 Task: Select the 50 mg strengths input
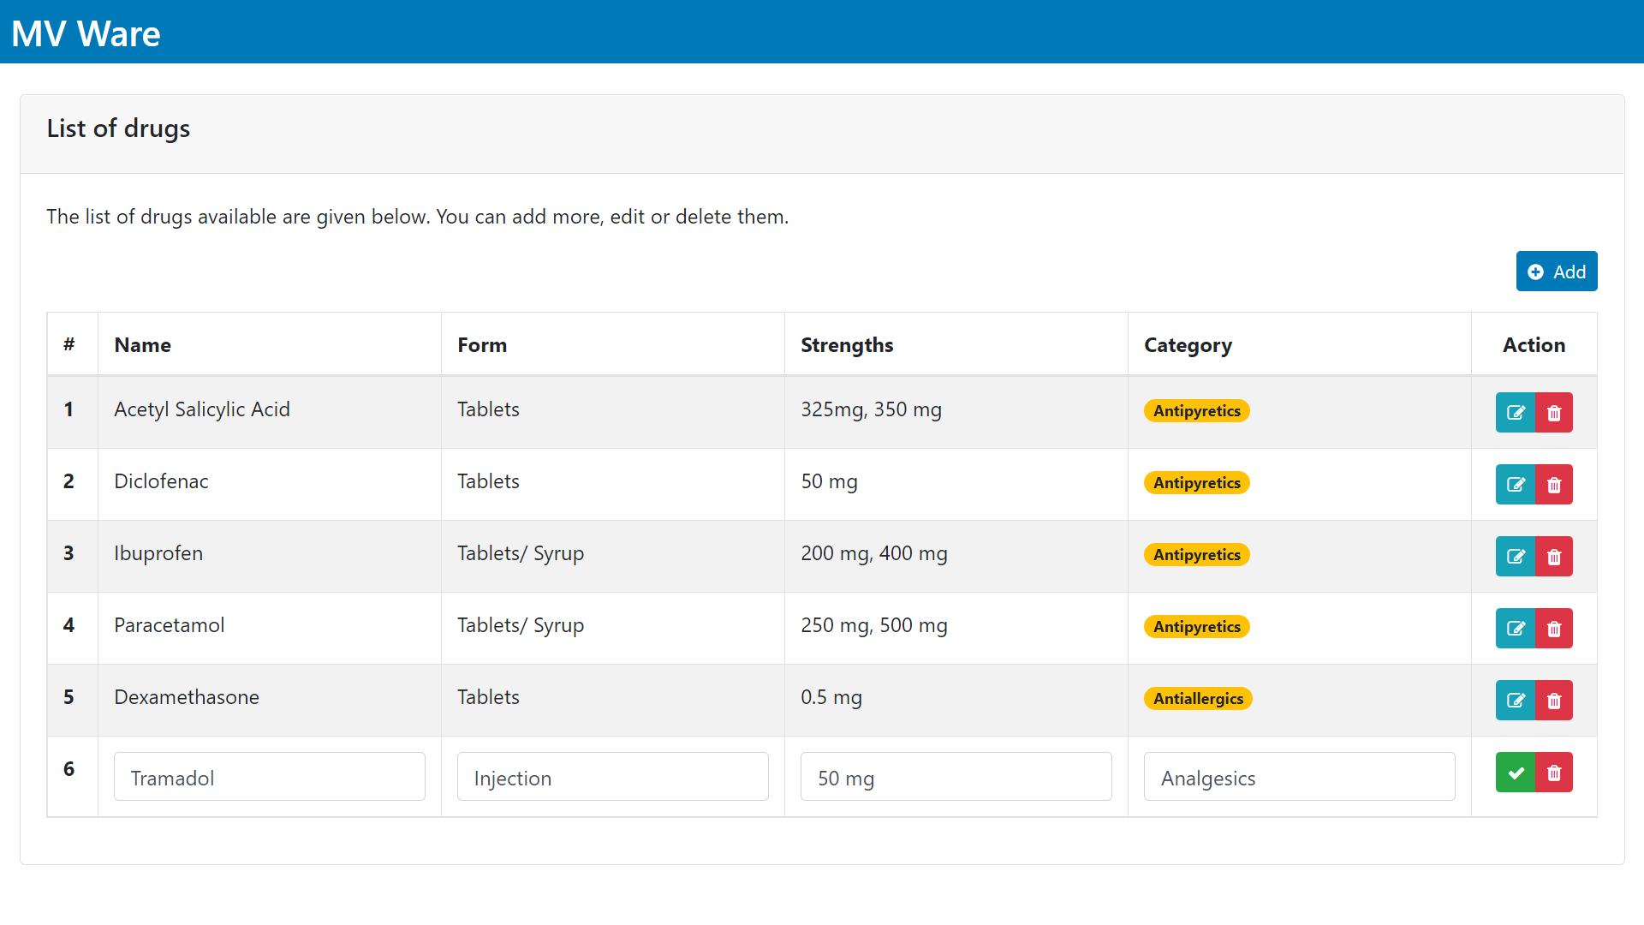[x=956, y=777]
